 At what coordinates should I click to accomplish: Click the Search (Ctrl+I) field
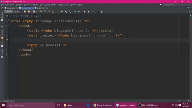[177, 5]
